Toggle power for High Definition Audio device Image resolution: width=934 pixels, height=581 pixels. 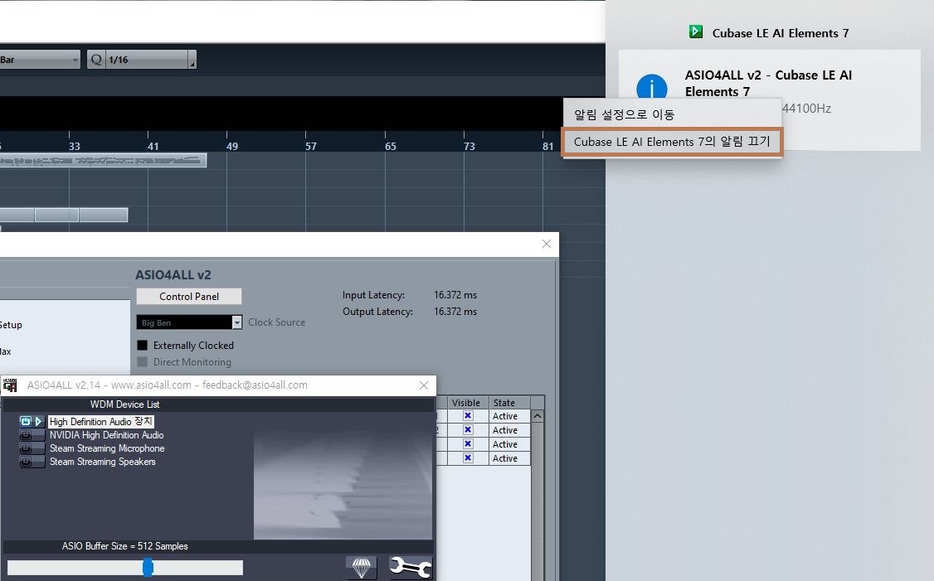point(26,422)
